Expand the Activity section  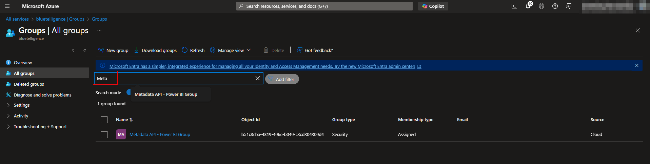pyautogui.click(x=21, y=116)
